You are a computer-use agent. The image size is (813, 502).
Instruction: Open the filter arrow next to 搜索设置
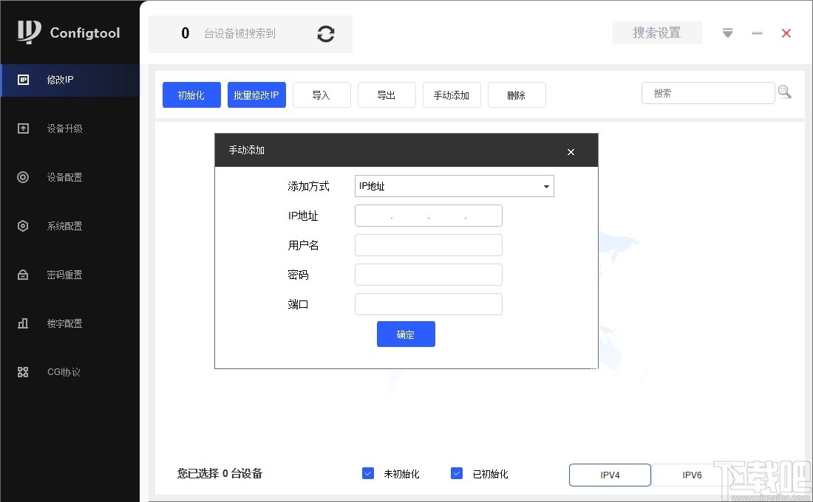(x=727, y=32)
